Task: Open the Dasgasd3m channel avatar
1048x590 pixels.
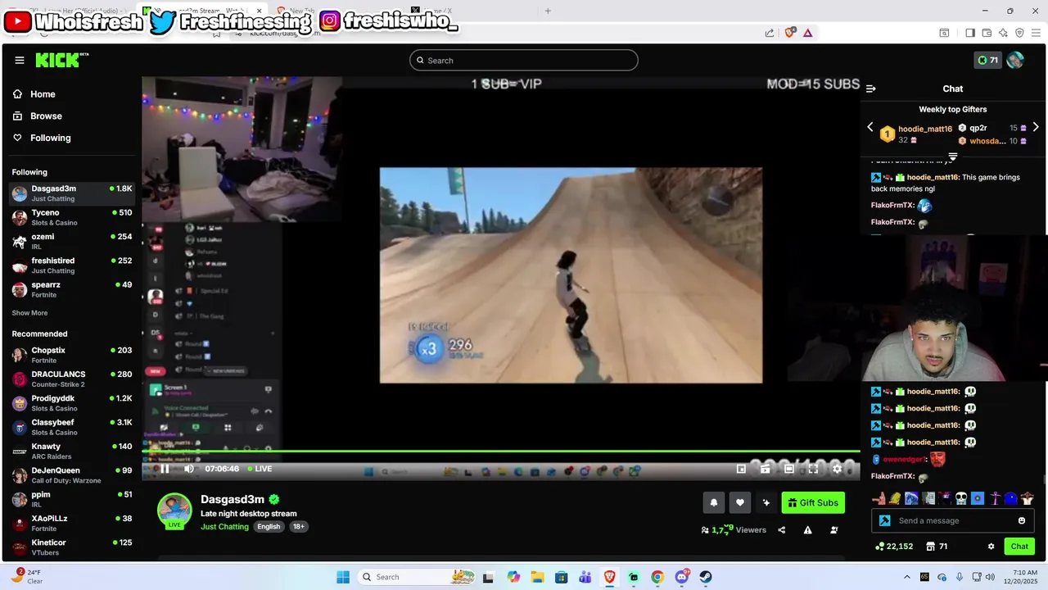Action: tap(174, 511)
